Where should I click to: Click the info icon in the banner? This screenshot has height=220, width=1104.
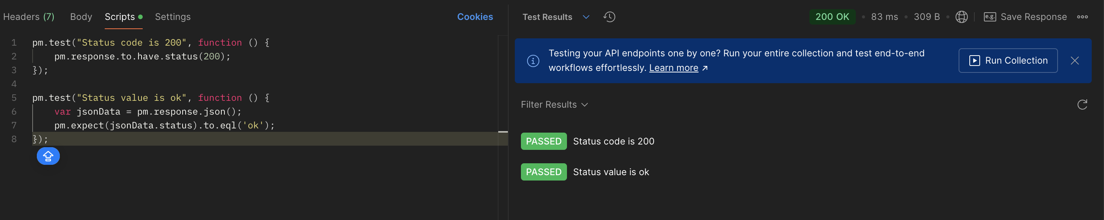533,61
